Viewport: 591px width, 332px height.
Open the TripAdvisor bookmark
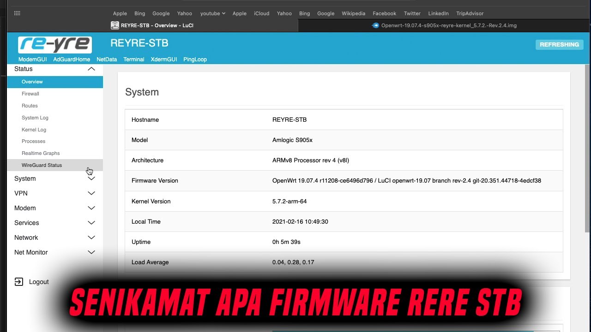coord(470,13)
